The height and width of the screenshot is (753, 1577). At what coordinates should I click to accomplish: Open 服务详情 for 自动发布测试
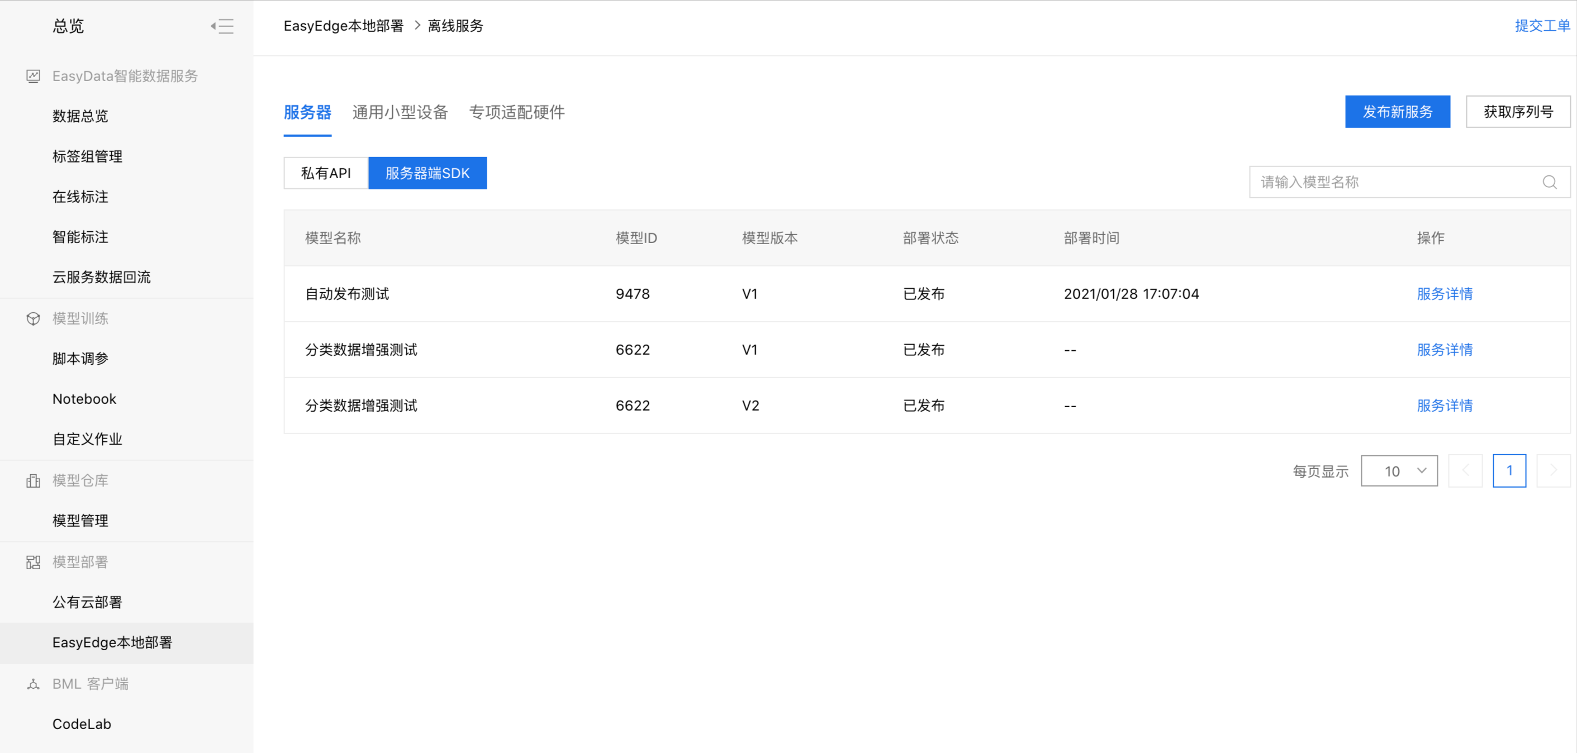point(1445,294)
